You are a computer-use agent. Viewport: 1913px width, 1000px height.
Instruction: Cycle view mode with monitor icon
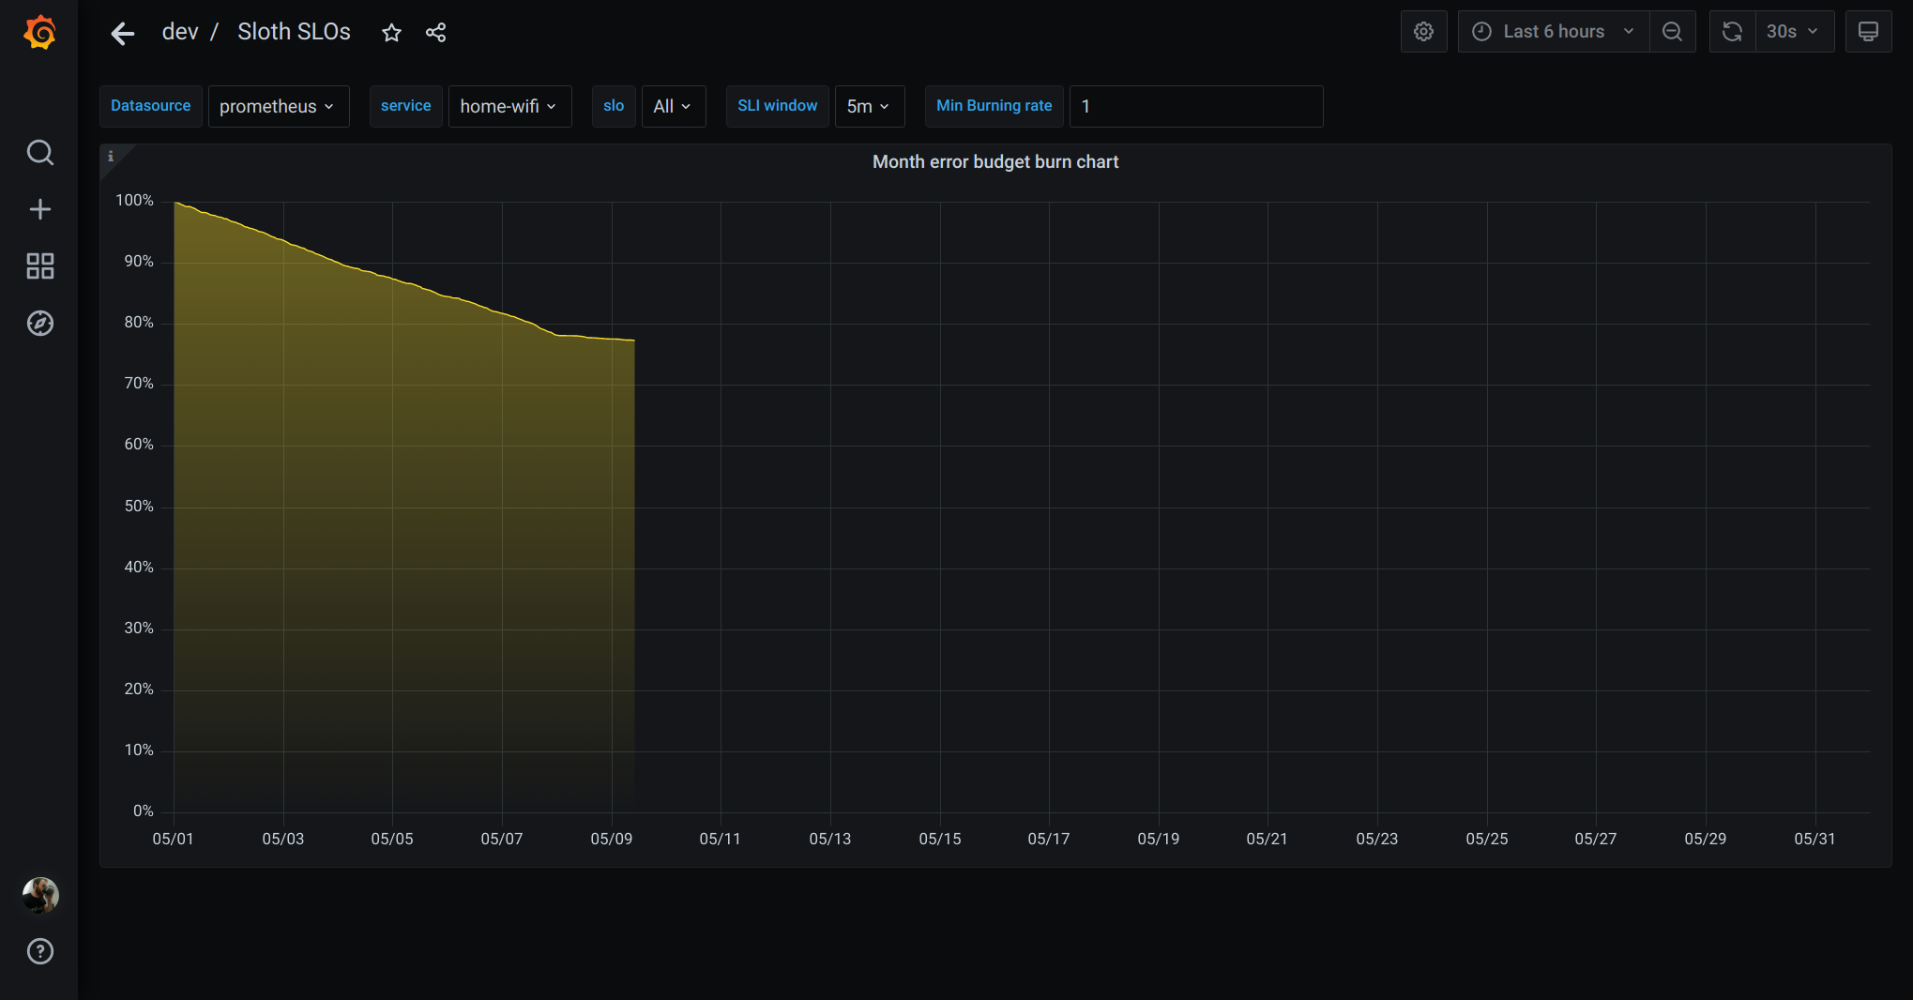(1868, 32)
